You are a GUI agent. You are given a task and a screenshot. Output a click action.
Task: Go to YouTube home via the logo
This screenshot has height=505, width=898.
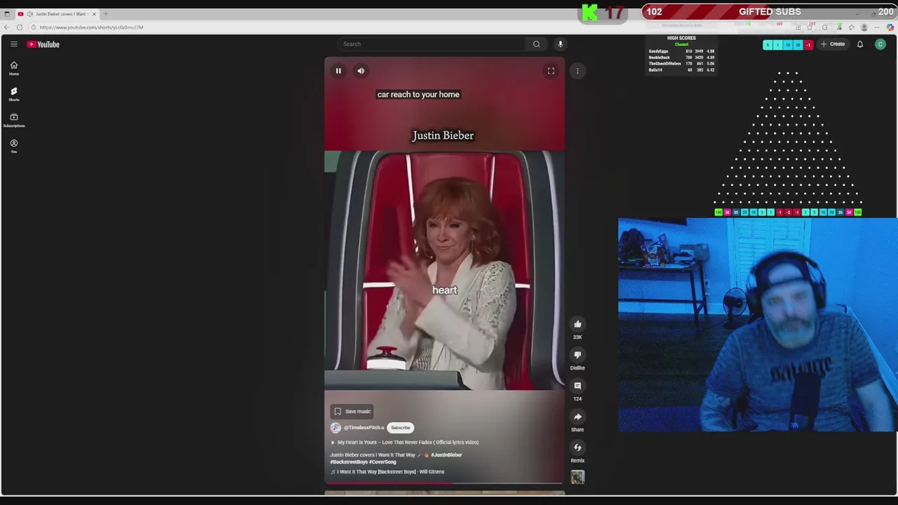[x=43, y=44]
